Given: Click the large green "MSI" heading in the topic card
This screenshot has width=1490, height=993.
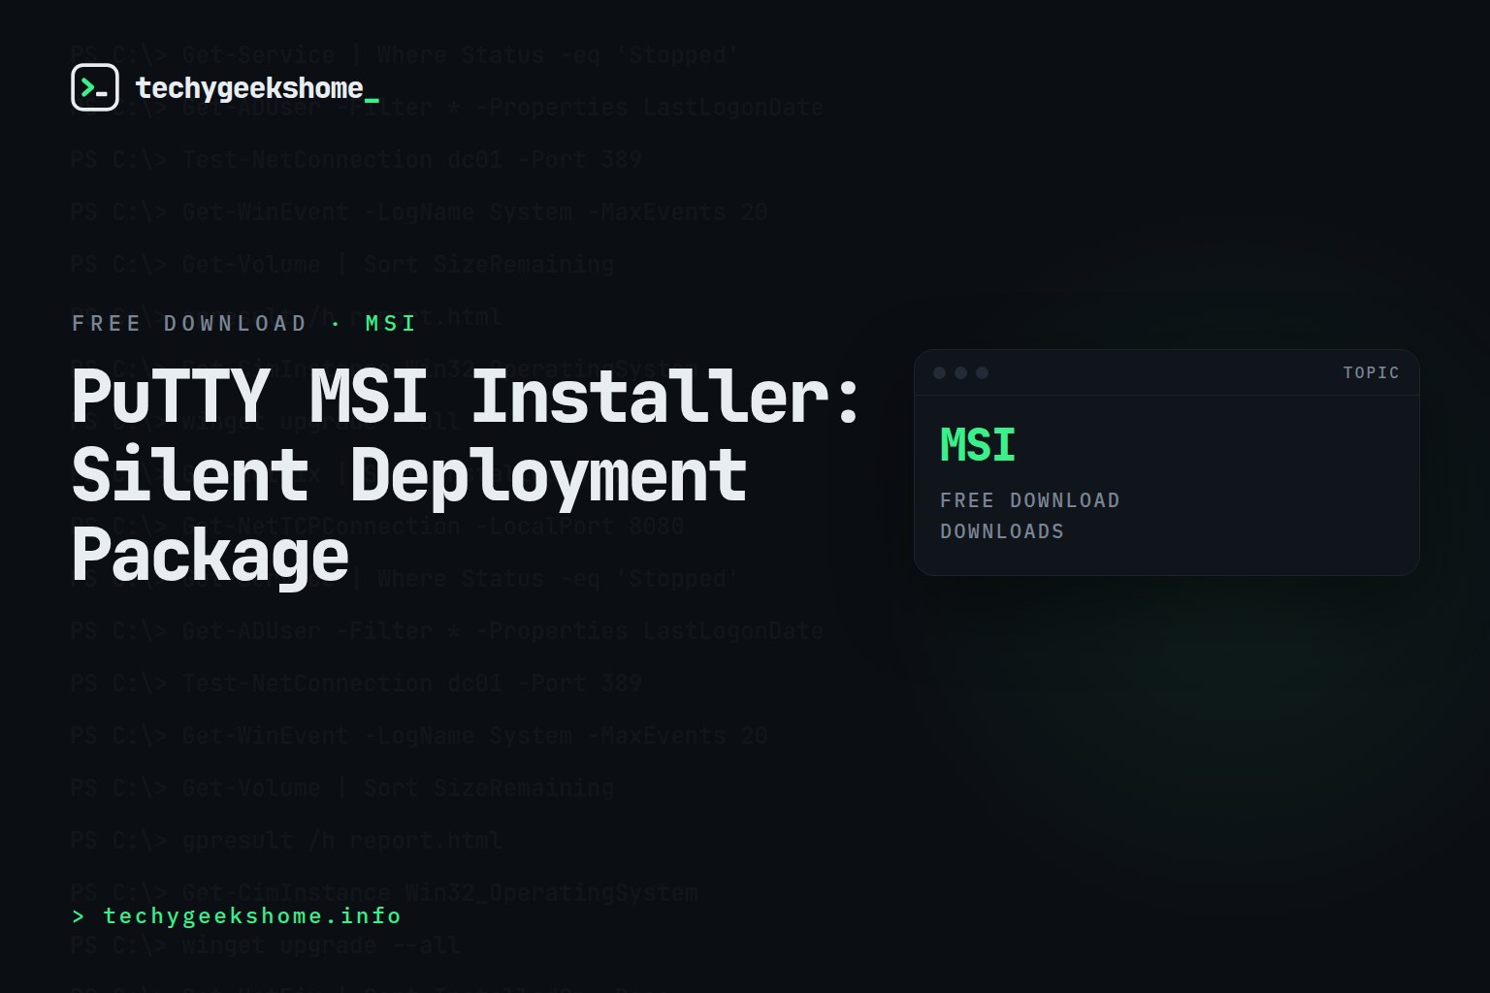Looking at the screenshot, I should [x=978, y=445].
